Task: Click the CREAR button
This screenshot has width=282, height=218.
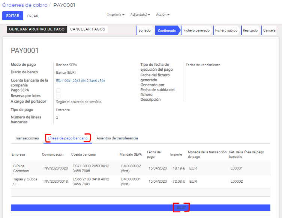Action: pyautogui.click(x=33, y=16)
